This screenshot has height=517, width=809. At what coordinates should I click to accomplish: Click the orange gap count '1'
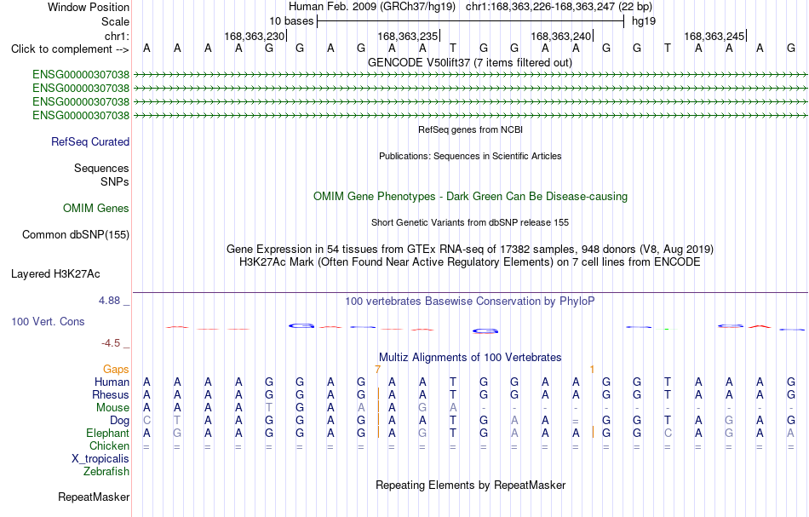pos(592,370)
